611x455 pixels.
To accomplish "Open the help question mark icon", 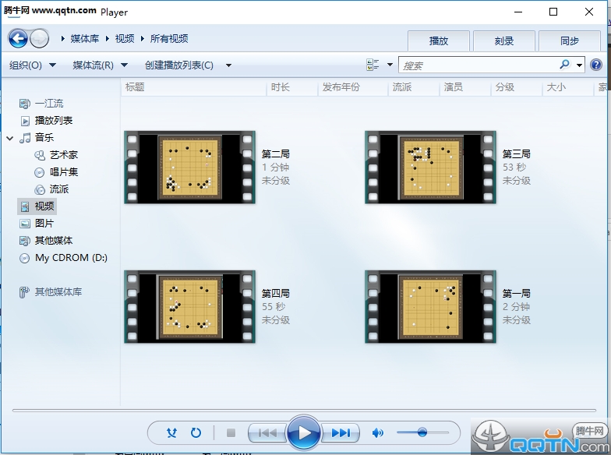I will (x=596, y=65).
